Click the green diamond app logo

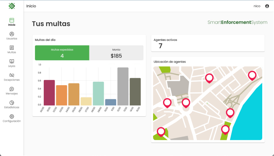(12, 6)
